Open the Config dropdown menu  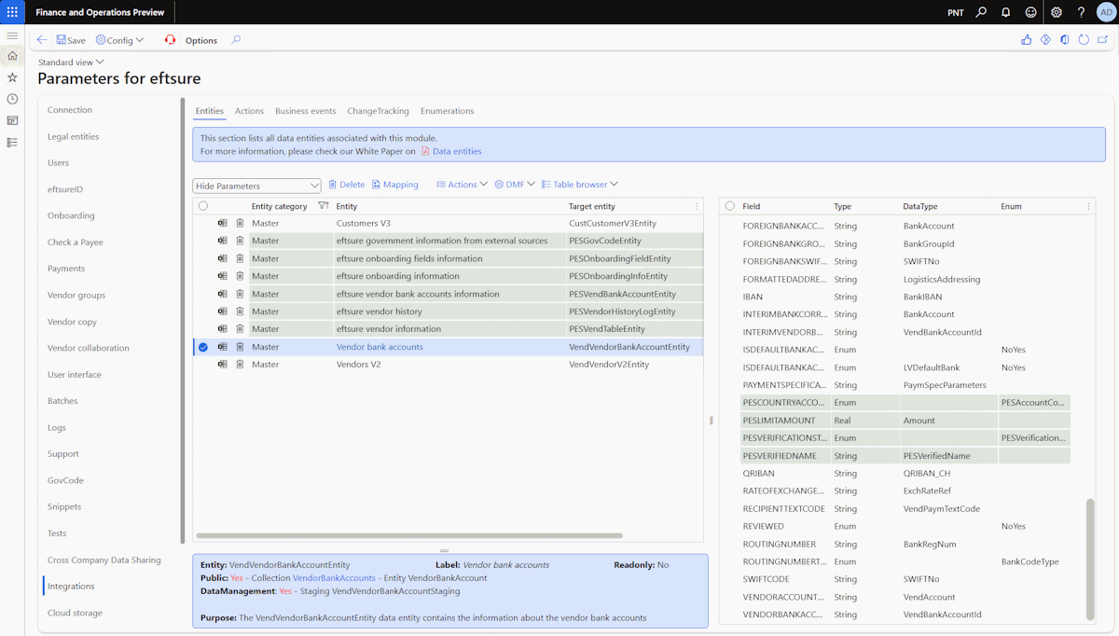click(x=119, y=40)
